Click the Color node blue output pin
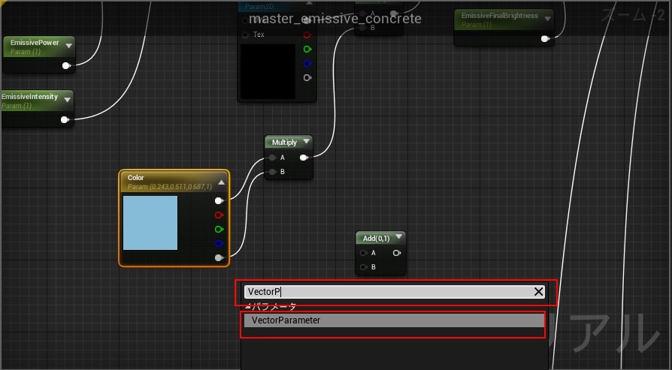The image size is (672, 370). click(x=219, y=243)
